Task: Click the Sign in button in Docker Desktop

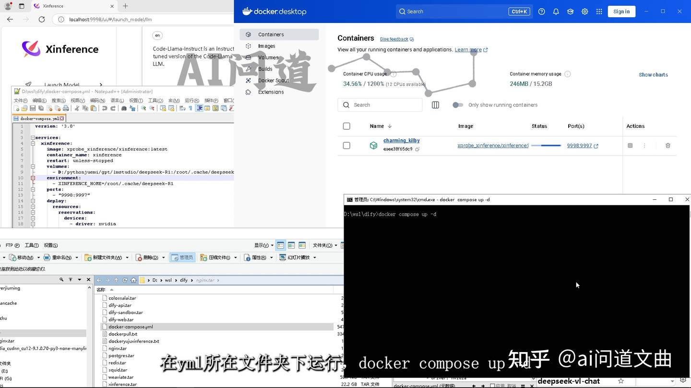Action: (x=621, y=11)
